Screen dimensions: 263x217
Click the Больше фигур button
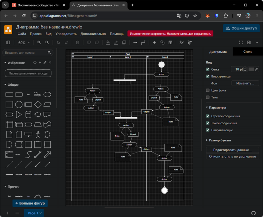30,203
